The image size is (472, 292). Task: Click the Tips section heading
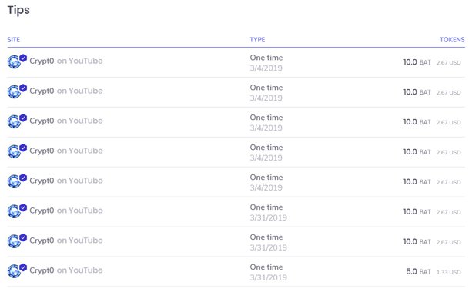(18, 10)
